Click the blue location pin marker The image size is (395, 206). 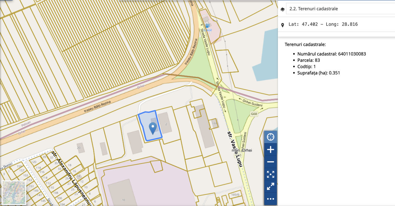tap(153, 128)
